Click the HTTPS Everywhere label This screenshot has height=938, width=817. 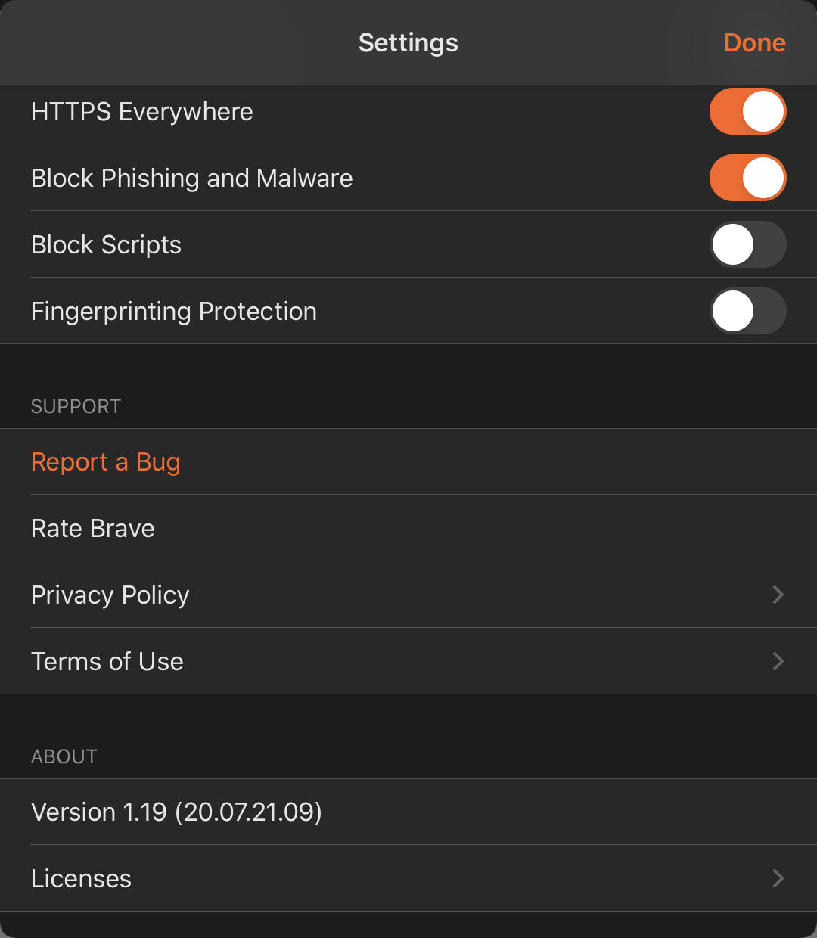coord(142,112)
